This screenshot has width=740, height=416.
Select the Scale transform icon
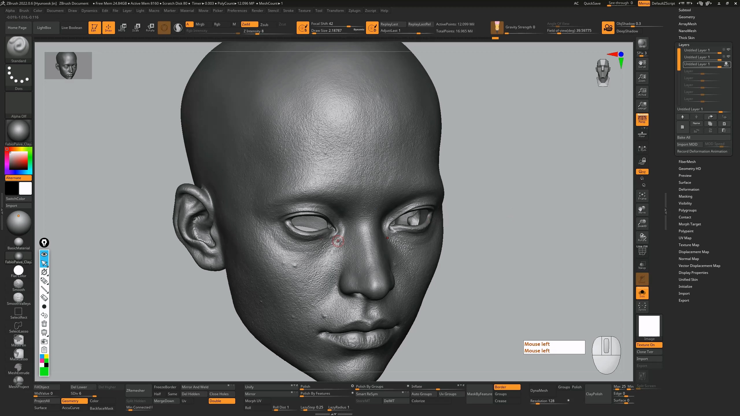point(136,27)
